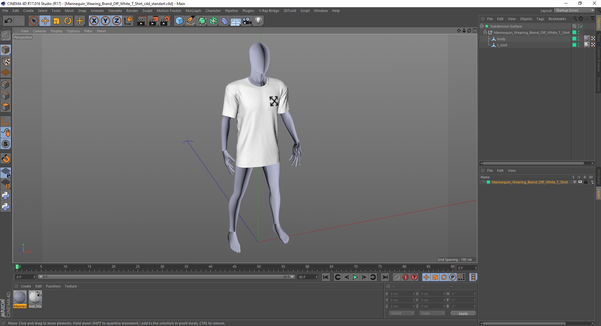Open material manager Create menu
This screenshot has width=601, height=326.
(x=26, y=286)
